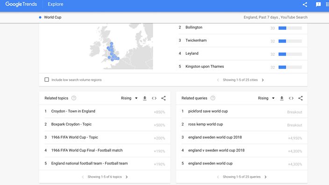Download Related queries data as CSV
This screenshot has width=329, height=185.
282,98
